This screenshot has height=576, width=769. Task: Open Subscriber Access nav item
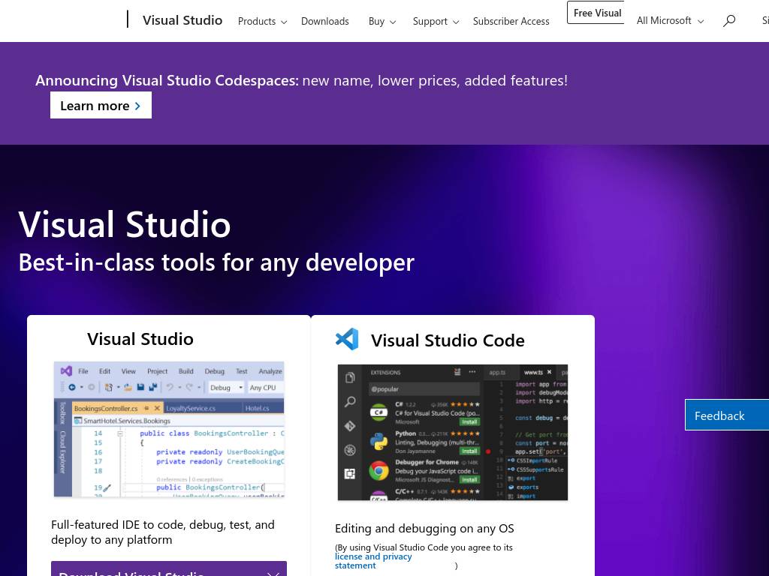point(511,21)
